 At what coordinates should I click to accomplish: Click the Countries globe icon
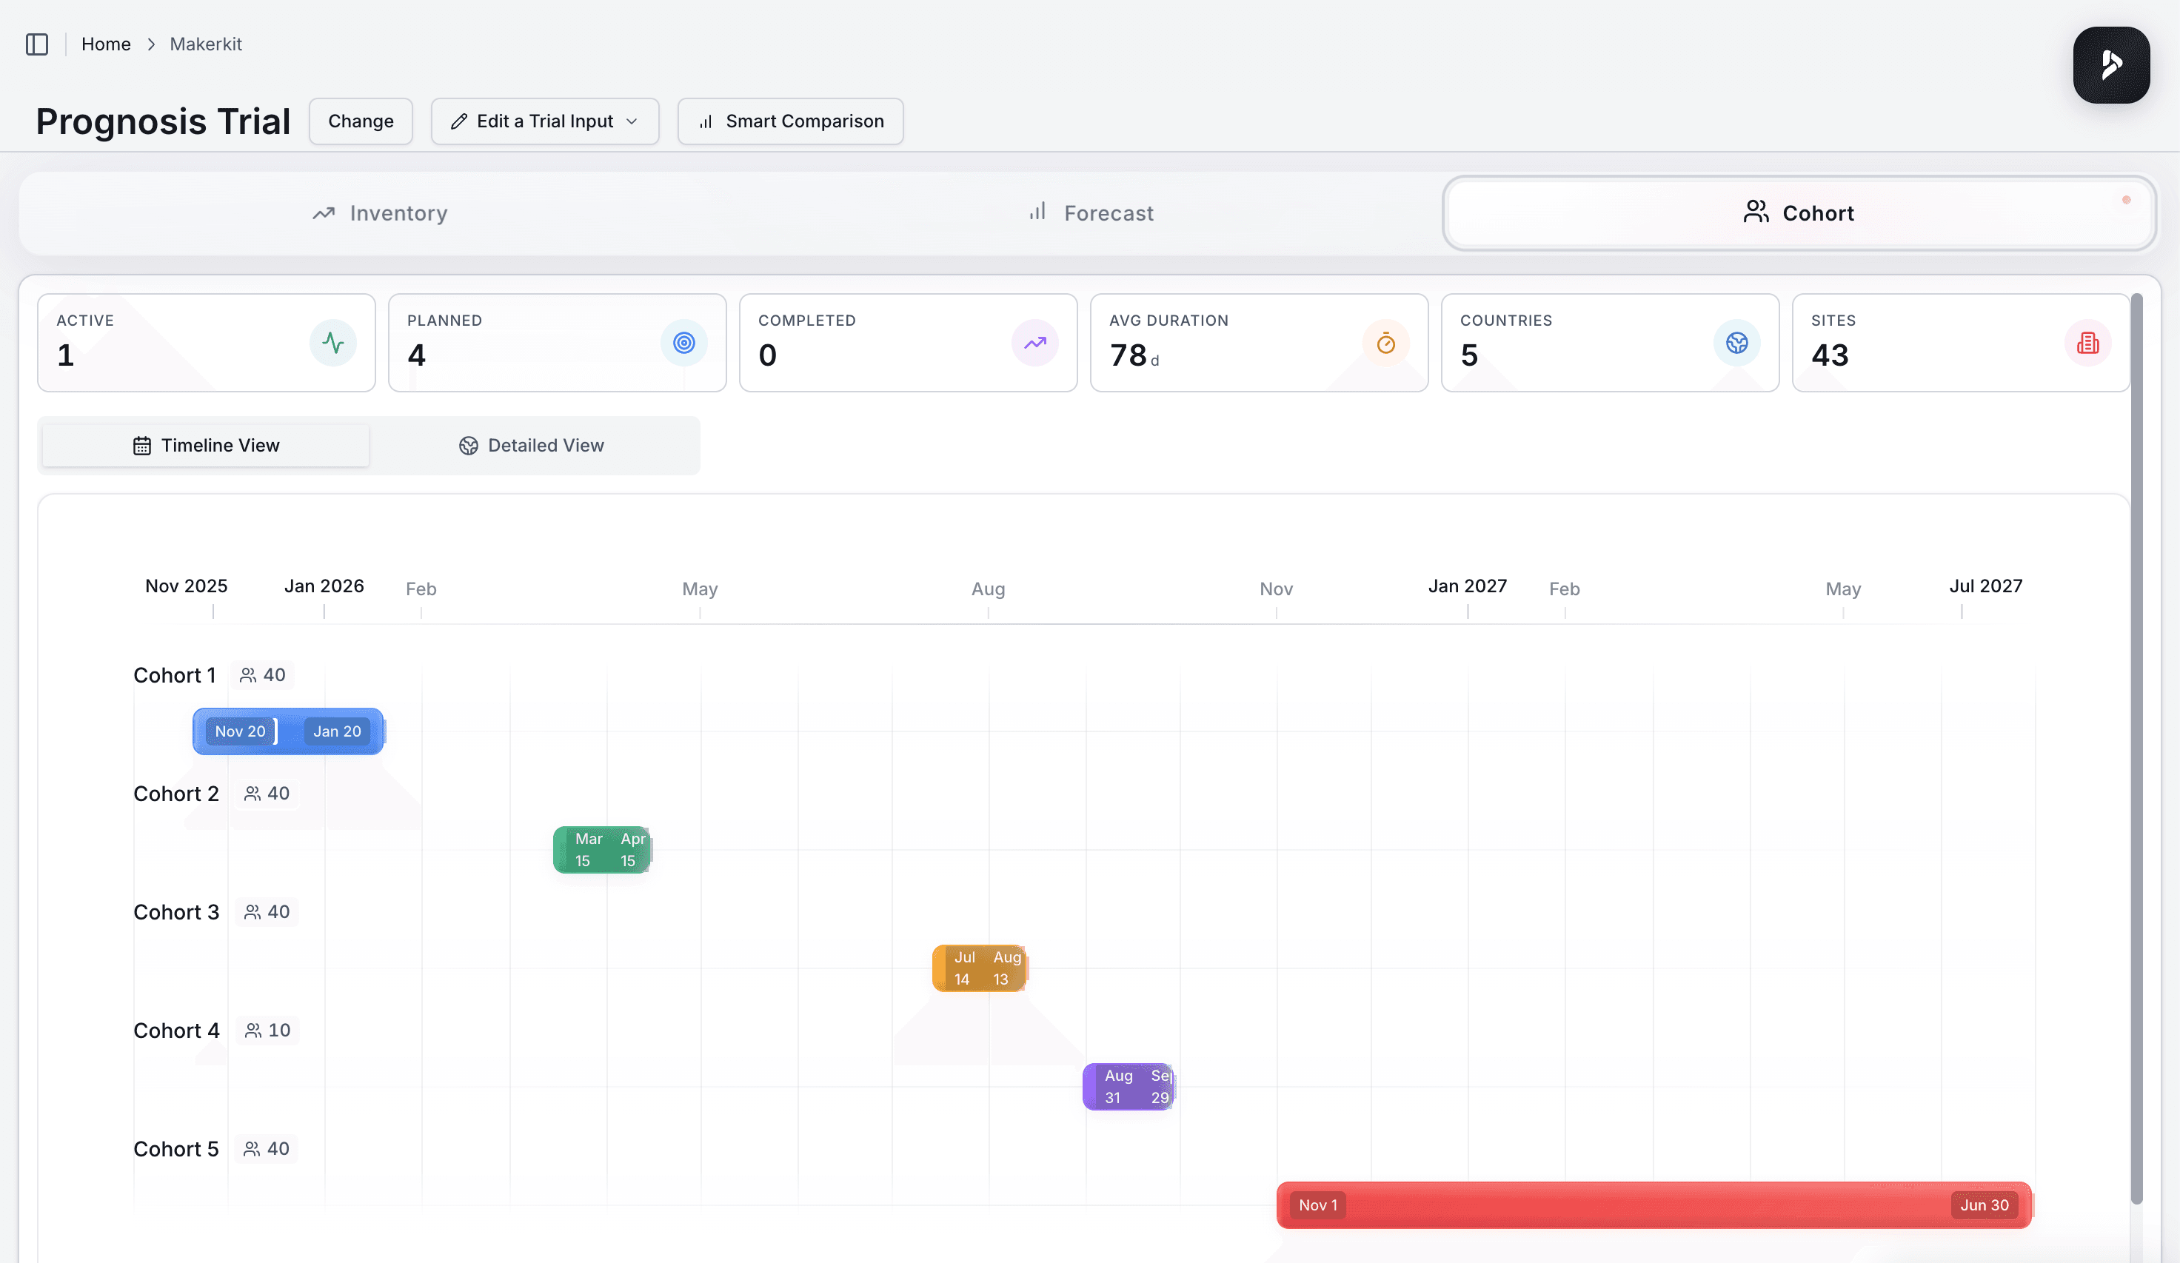(x=1736, y=344)
